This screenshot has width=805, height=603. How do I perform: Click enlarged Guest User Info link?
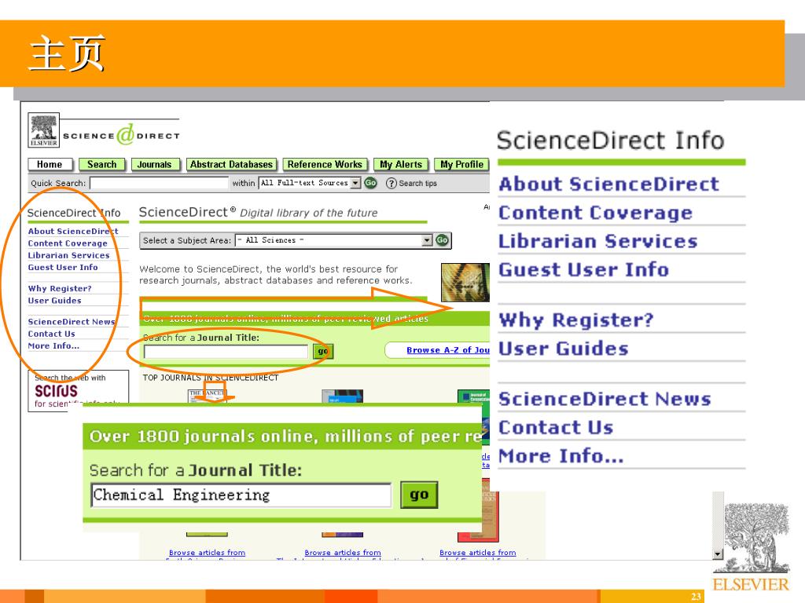tap(584, 269)
